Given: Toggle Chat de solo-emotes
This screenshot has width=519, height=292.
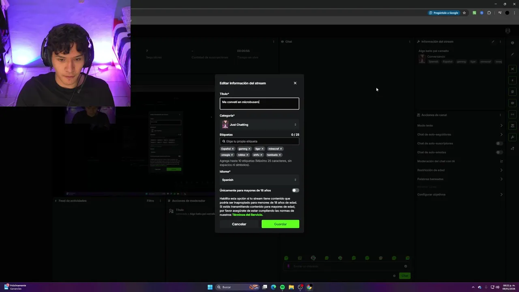Looking at the screenshot, I should click(500, 152).
